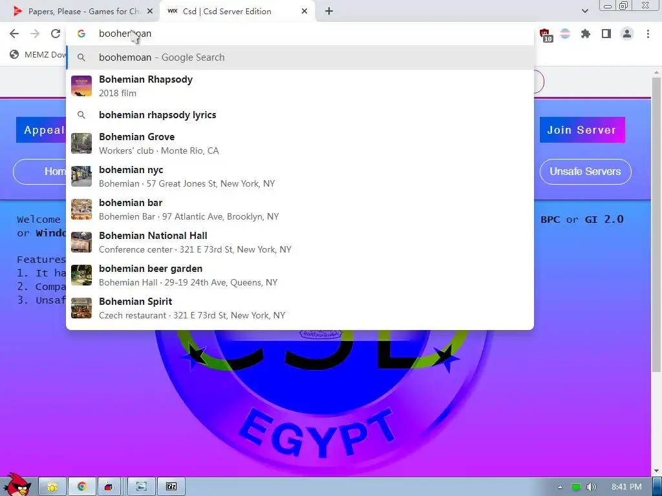Open the Chrome profile avatar
This screenshot has height=496, width=662.
coord(627,34)
